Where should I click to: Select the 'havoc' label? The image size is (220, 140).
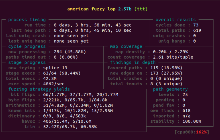[x=28, y=121]
